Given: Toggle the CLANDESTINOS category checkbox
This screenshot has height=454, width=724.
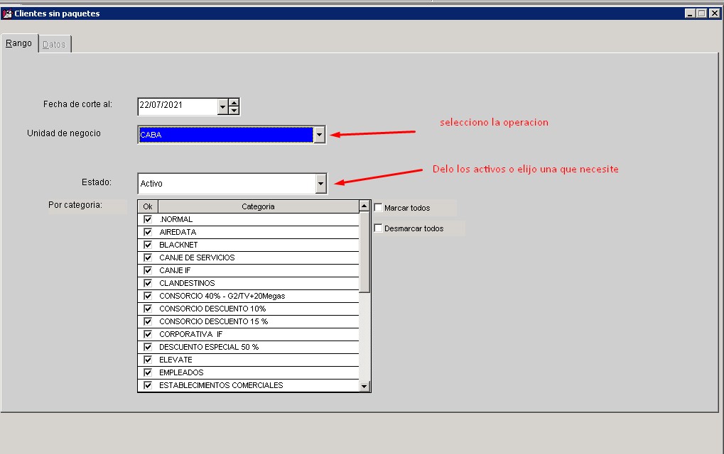Looking at the screenshot, I should pos(148,283).
